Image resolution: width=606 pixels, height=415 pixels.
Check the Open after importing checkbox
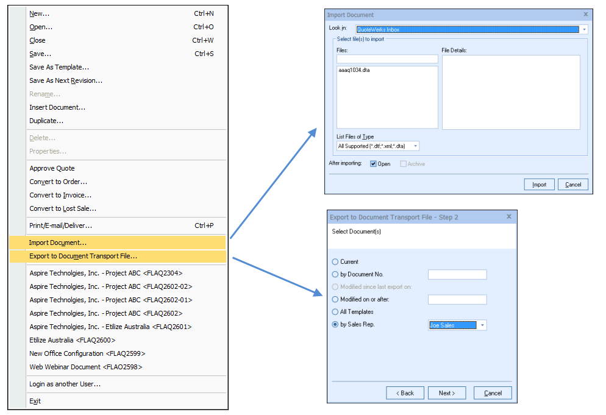pos(373,164)
